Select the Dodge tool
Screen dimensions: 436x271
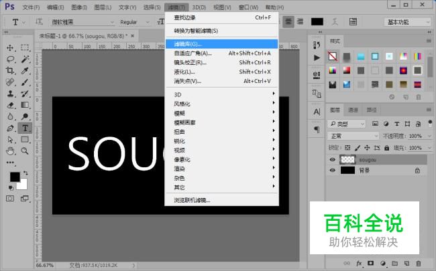coord(25,116)
